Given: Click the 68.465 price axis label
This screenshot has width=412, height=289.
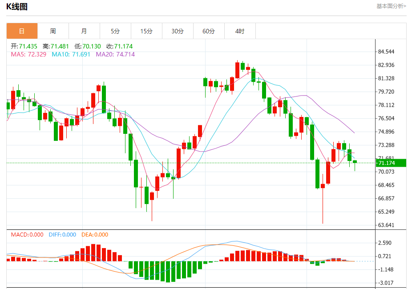Looking at the screenshot, I should click(386, 185).
